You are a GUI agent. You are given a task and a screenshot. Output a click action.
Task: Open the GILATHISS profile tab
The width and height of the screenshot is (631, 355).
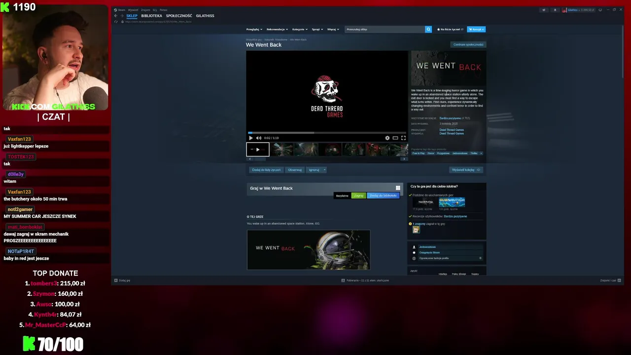click(x=205, y=16)
